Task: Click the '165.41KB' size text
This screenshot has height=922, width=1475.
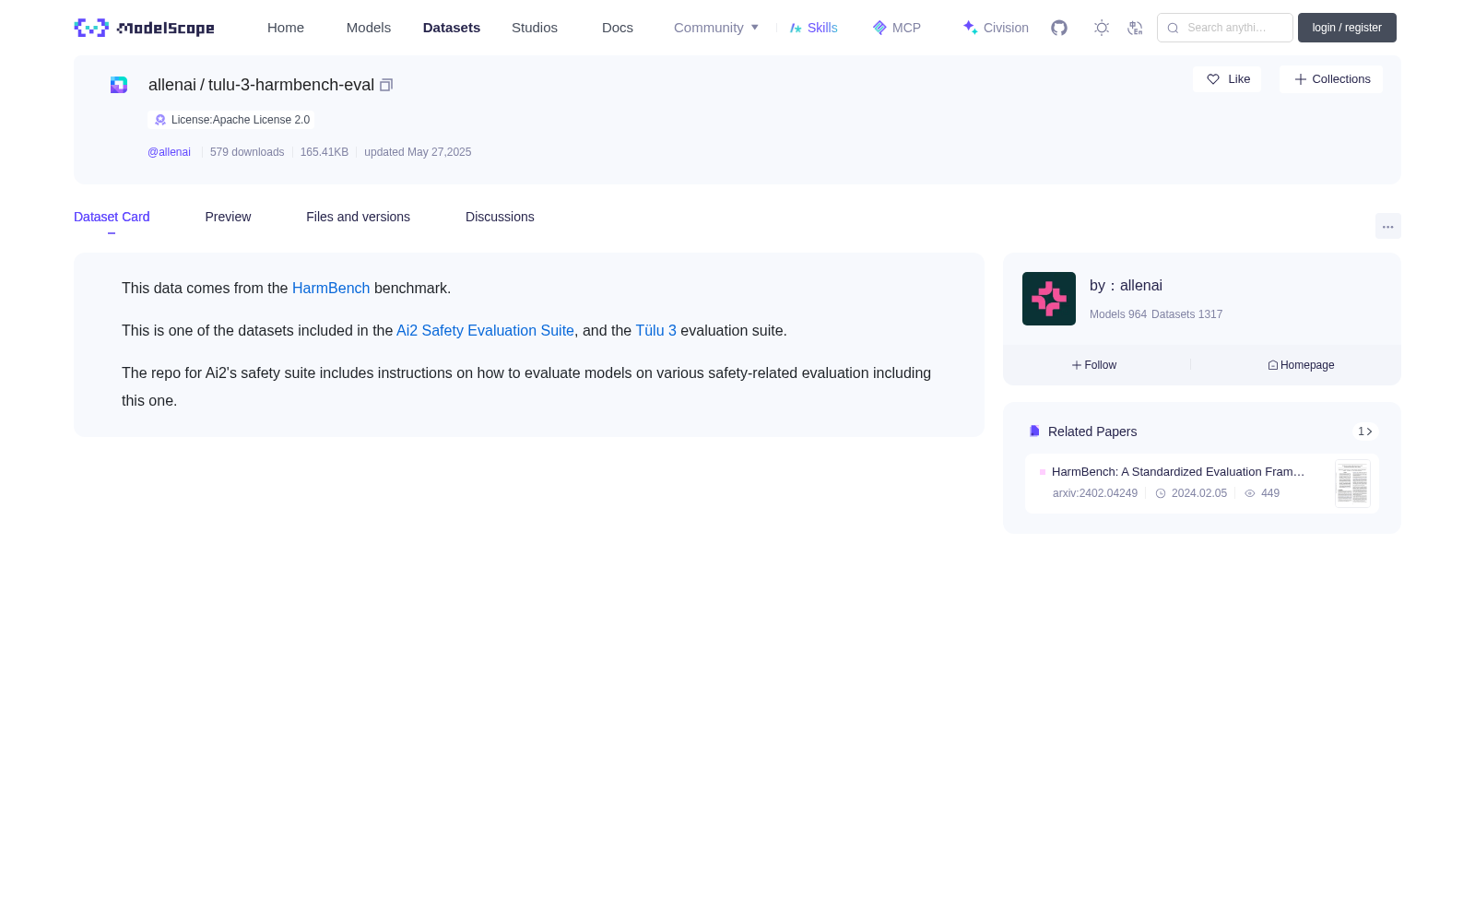Action: coord(324,152)
